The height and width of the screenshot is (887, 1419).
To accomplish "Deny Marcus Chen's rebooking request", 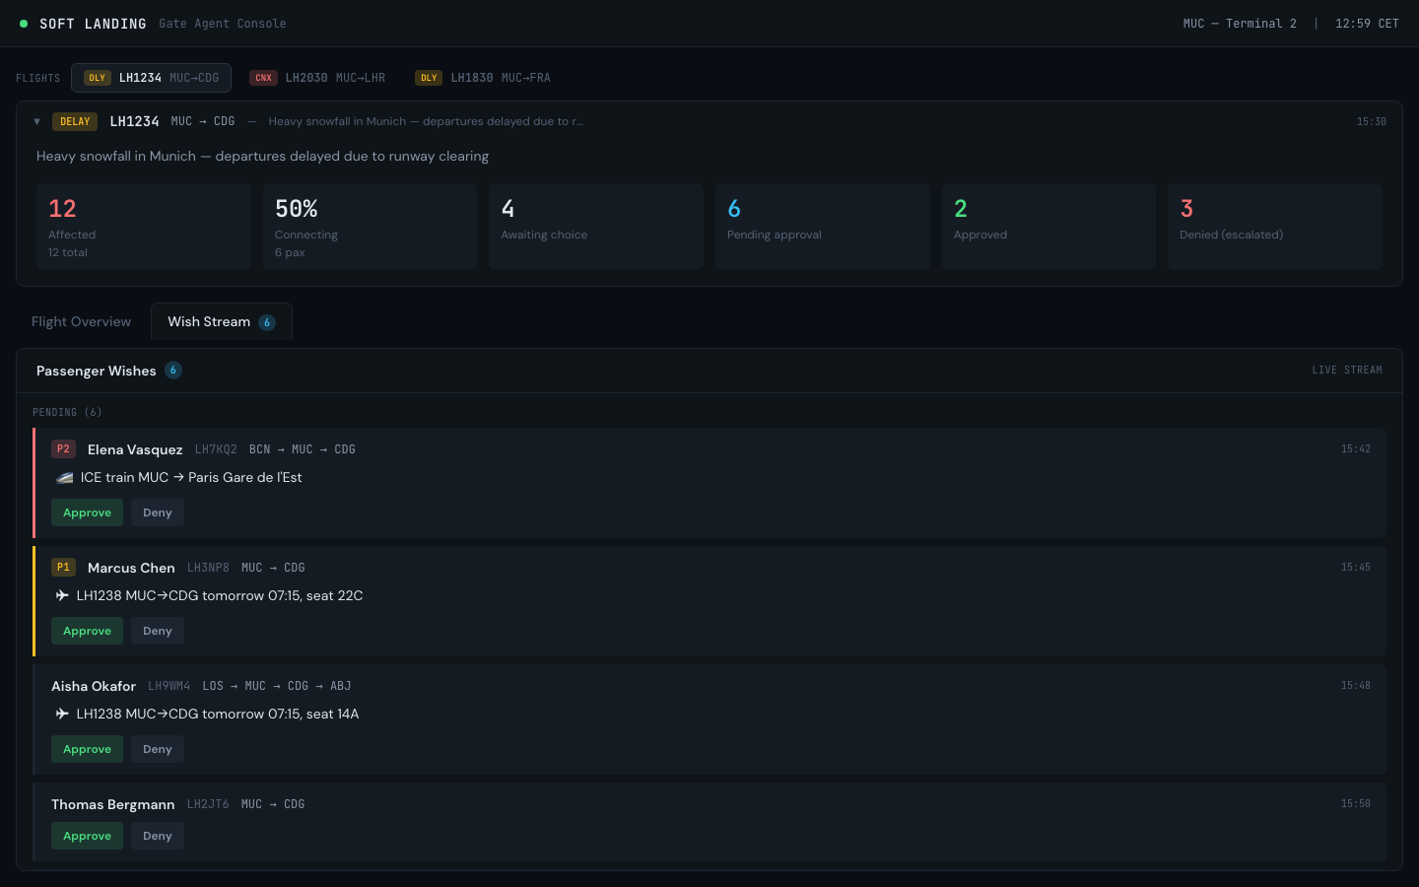I will [x=157, y=630].
